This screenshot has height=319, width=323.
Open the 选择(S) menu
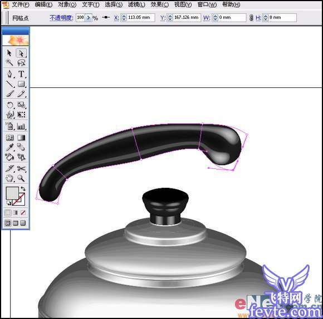(114, 4)
